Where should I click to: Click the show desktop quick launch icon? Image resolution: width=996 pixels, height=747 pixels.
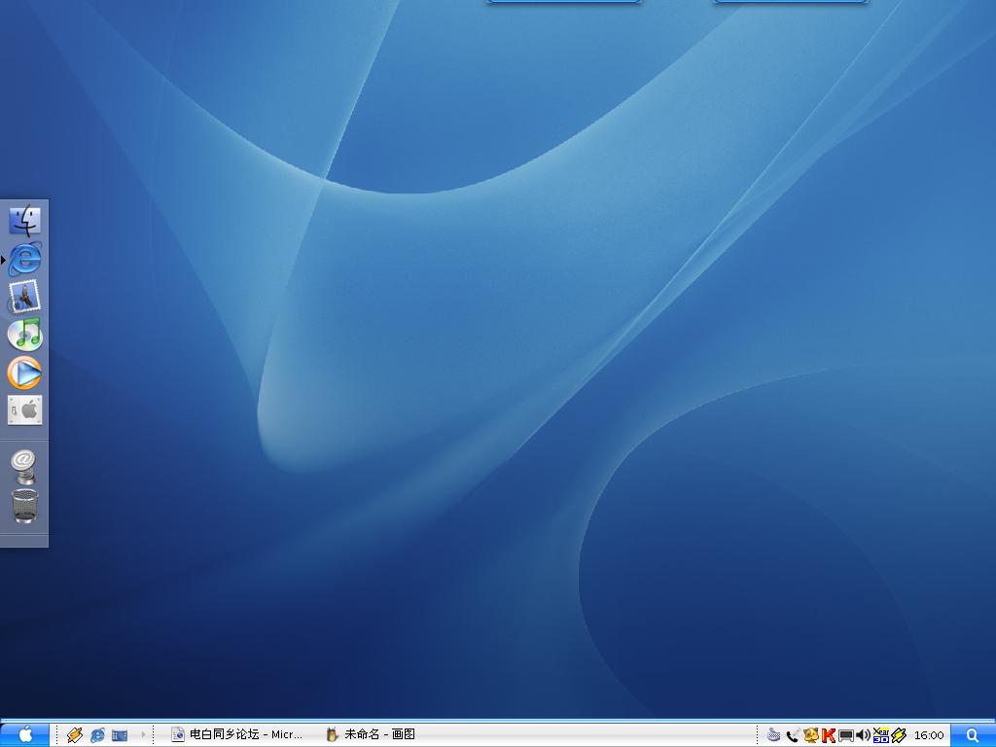coord(120,735)
